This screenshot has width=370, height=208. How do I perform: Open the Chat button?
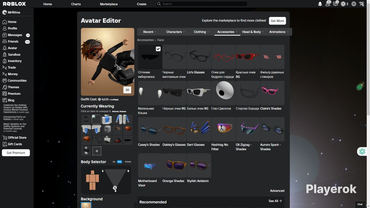(x=360, y=204)
